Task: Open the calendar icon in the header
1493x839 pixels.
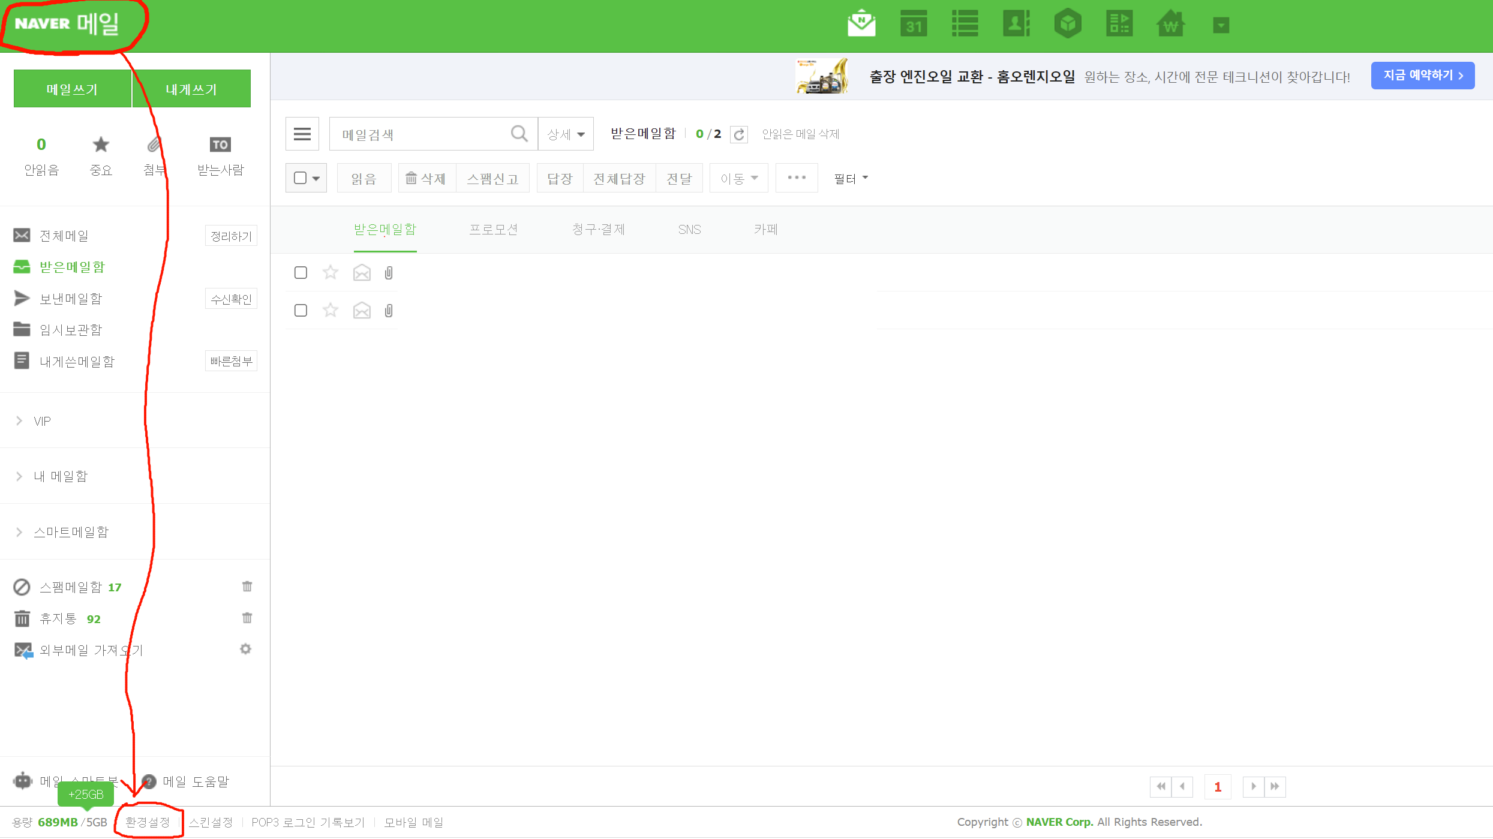Action: click(x=913, y=25)
